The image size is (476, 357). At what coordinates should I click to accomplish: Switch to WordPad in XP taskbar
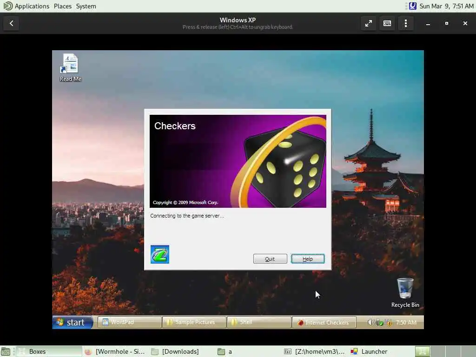[x=130, y=322]
